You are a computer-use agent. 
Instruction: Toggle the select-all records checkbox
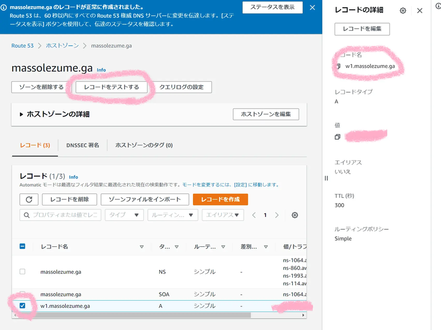[x=23, y=246]
